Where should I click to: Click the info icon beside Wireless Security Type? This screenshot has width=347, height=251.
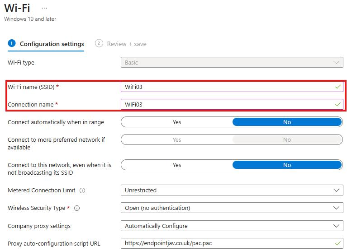[x=77, y=208]
